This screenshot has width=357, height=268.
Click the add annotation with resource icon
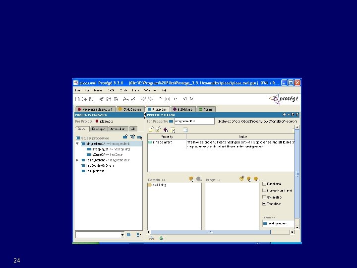click(x=158, y=130)
